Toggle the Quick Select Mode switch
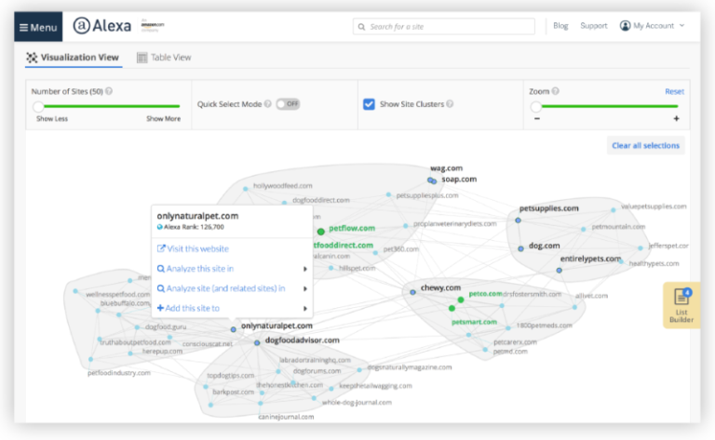The width and height of the screenshot is (715, 440). coord(288,103)
